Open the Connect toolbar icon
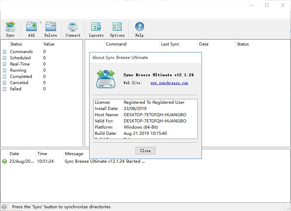 [x=73, y=29]
